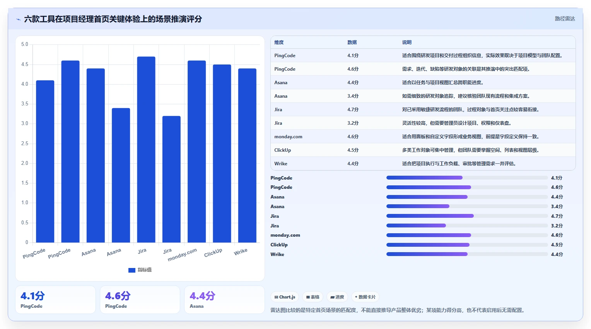591x329 pixels.
Task: Open the Chart.js tag
Action: [x=285, y=297]
